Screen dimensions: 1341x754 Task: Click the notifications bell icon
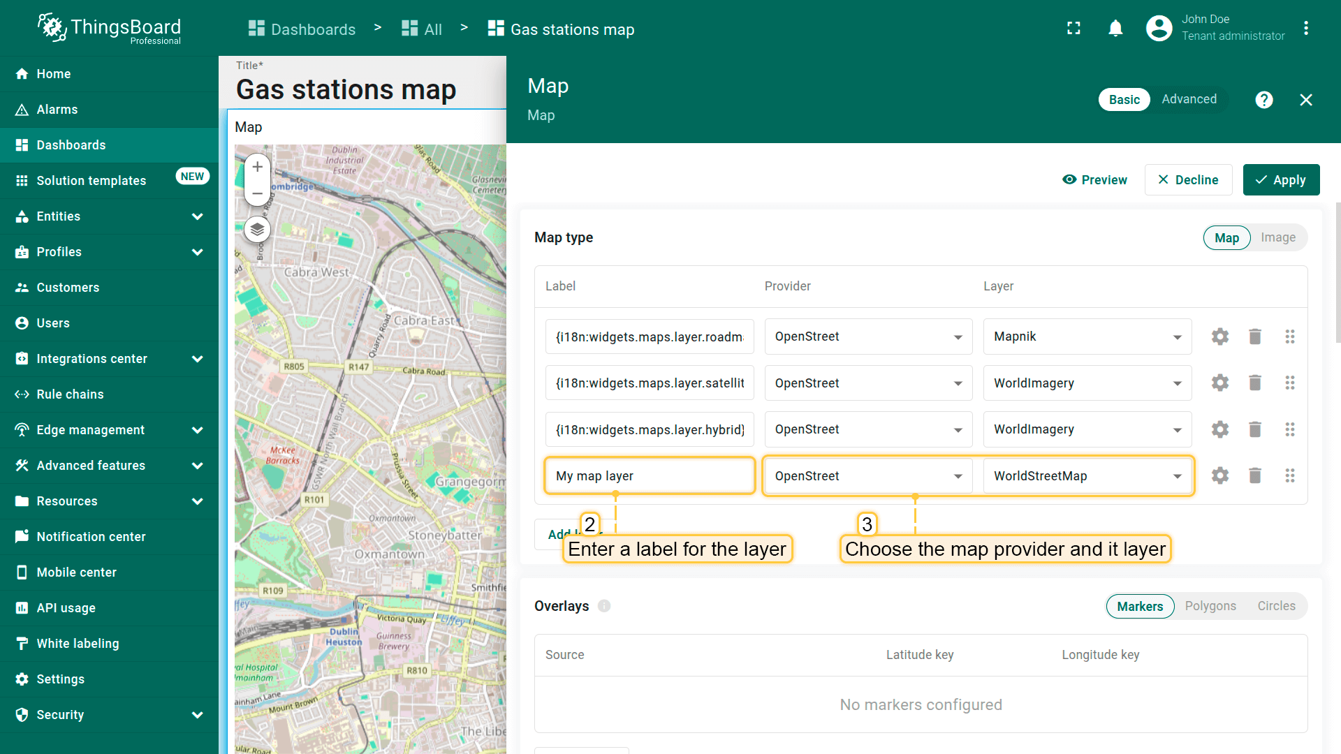coord(1115,29)
